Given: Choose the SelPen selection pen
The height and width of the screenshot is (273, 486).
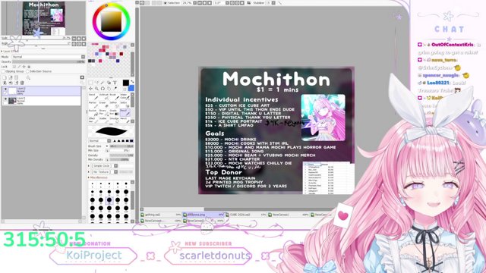Looking at the screenshot, I should [115, 105].
